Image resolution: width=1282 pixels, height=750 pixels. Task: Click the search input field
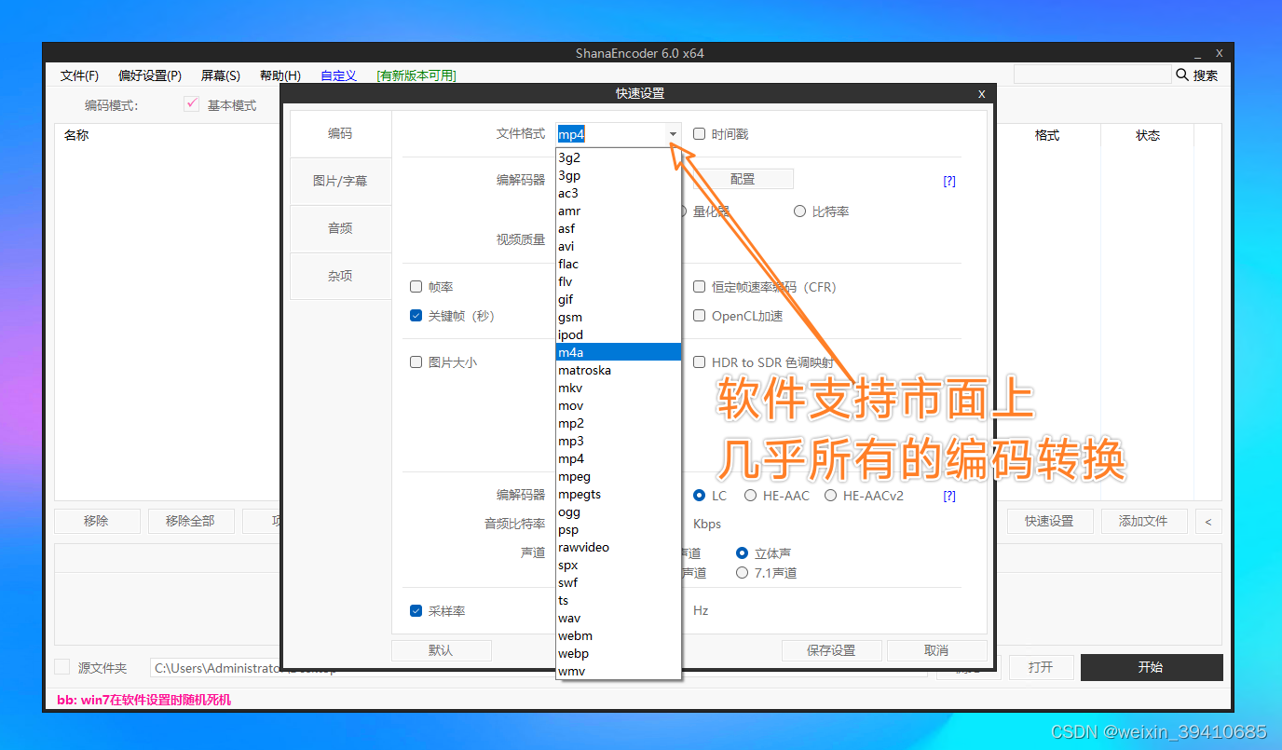click(x=1092, y=75)
